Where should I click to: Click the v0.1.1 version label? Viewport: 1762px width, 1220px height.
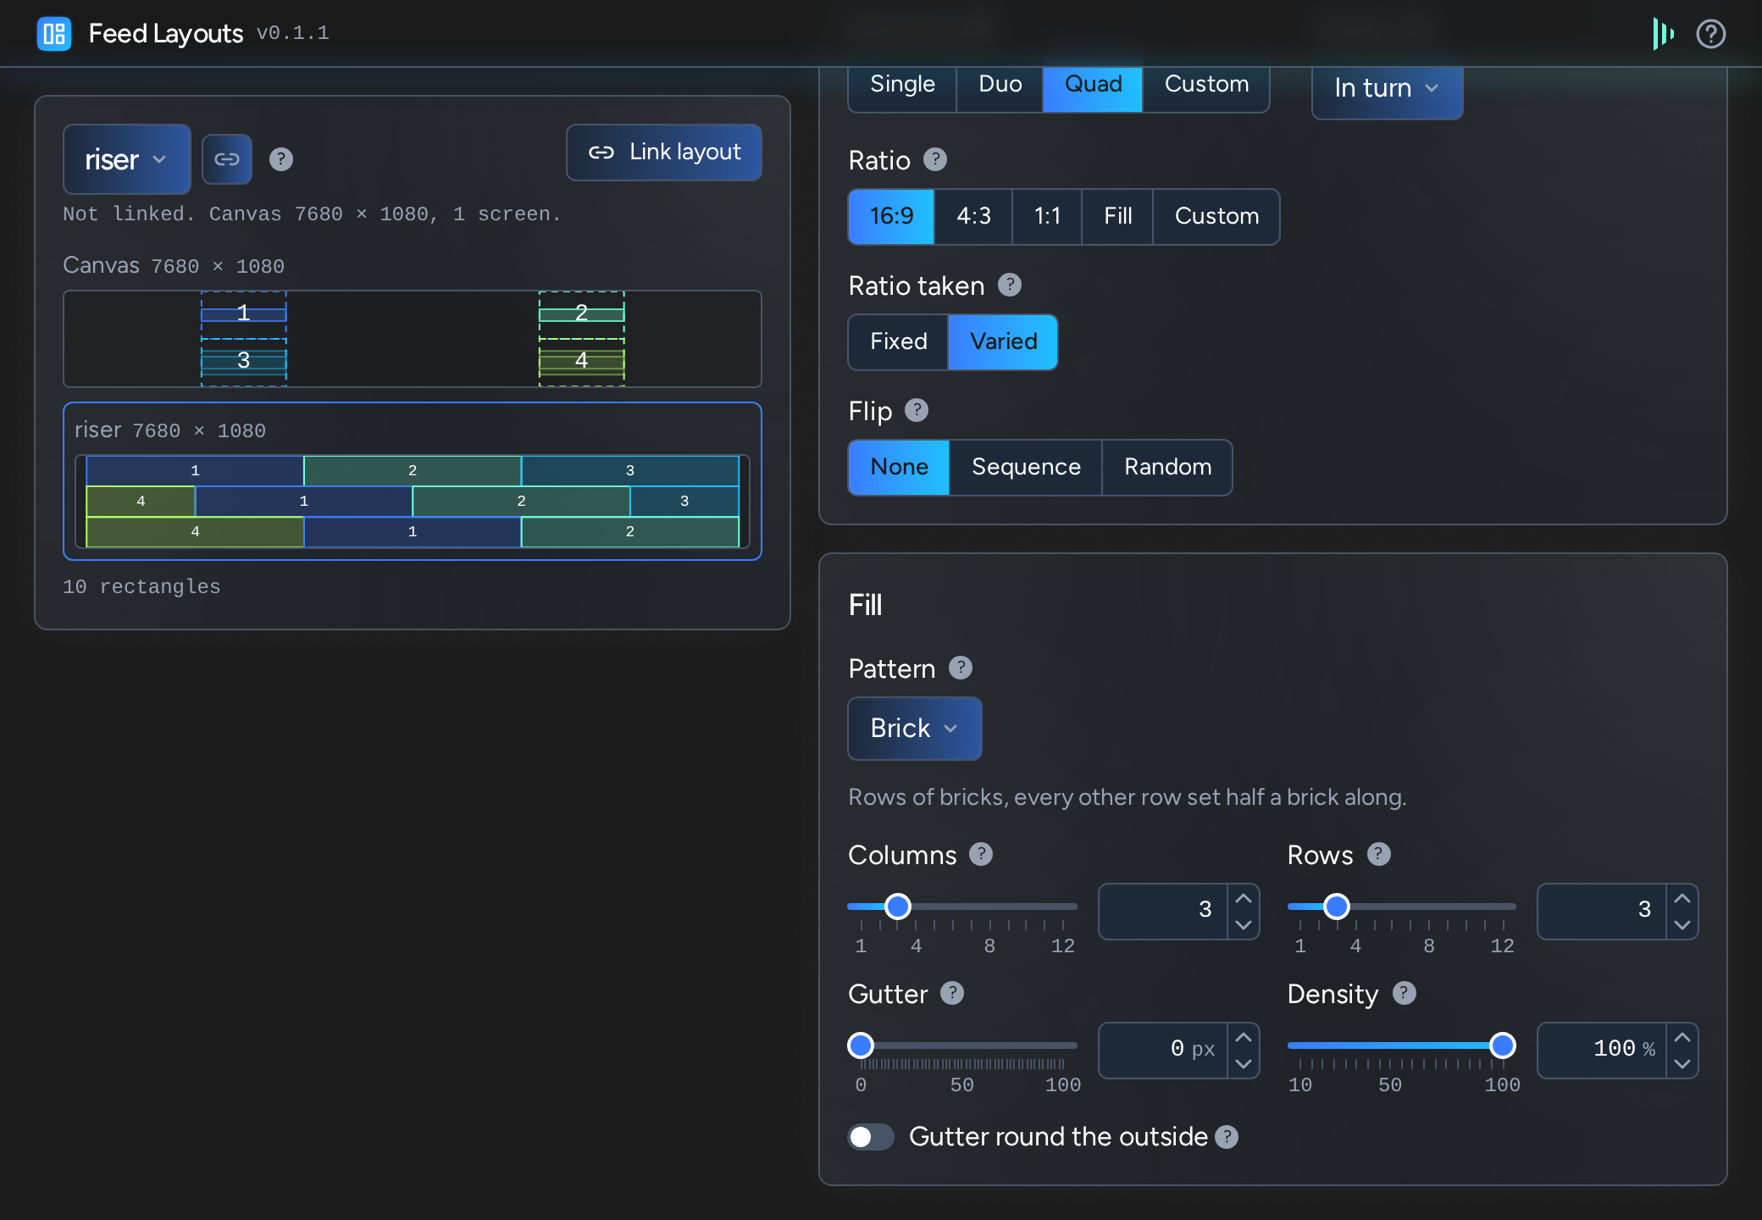point(293,33)
